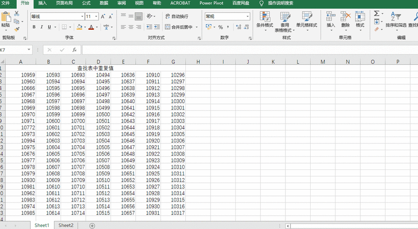This screenshot has width=418, height=229.
Task: Apply accounting number format
Action: (x=208, y=27)
